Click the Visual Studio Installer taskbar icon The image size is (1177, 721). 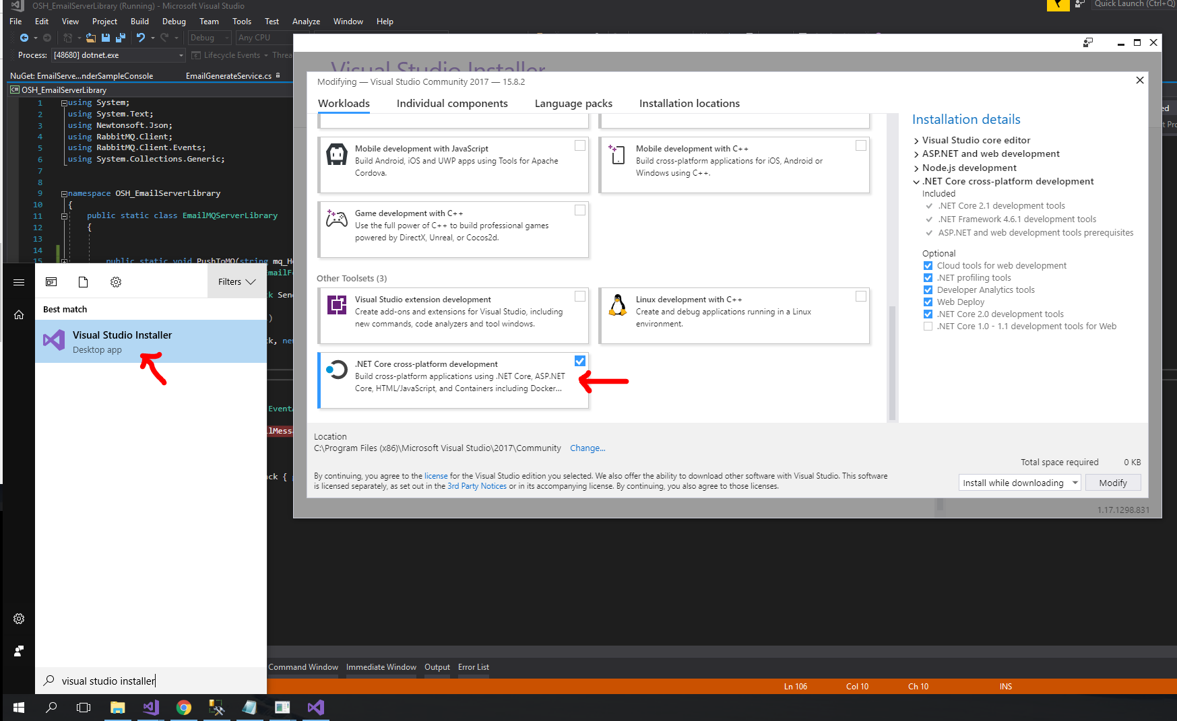[316, 708]
